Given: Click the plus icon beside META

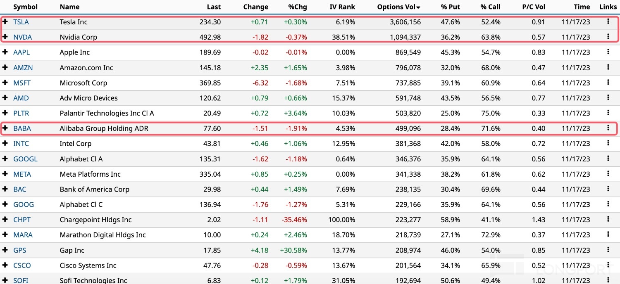Looking at the screenshot, I should click(5, 174).
